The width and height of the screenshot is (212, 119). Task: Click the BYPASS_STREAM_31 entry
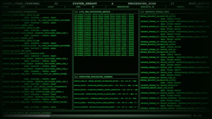pyautogui.click(x=174, y=93)
